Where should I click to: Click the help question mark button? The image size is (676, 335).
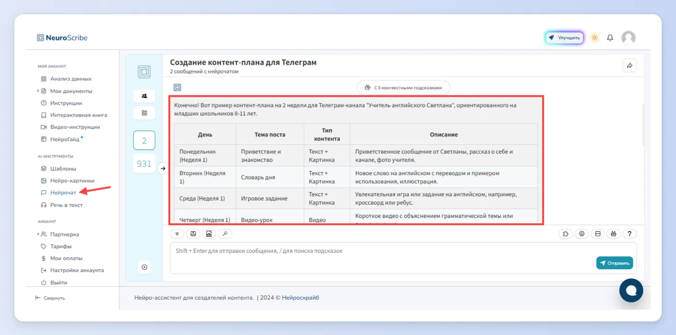(630, 234)
